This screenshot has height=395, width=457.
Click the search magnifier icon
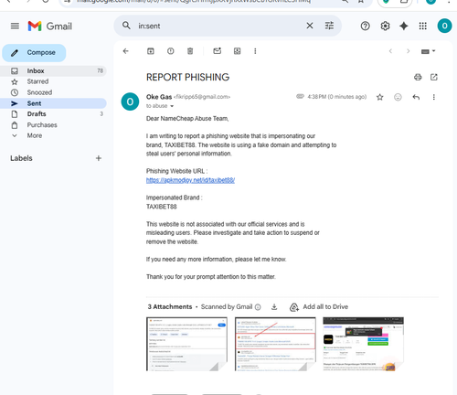(126, 26)
